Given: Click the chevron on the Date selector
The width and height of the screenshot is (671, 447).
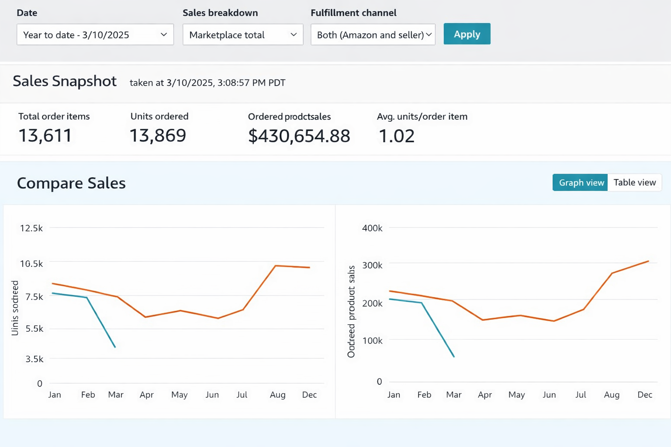Looking at the screenshot, I should pos(164,34).
